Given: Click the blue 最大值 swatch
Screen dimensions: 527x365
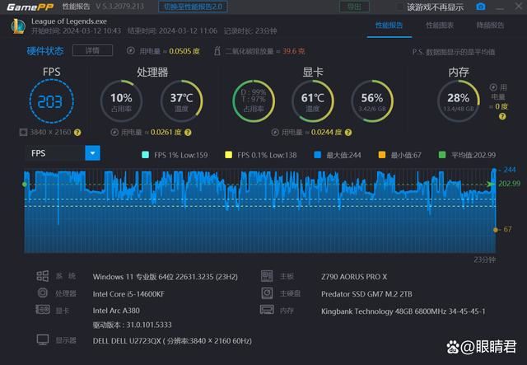Looking at the screenshot, I should [317, 155].
